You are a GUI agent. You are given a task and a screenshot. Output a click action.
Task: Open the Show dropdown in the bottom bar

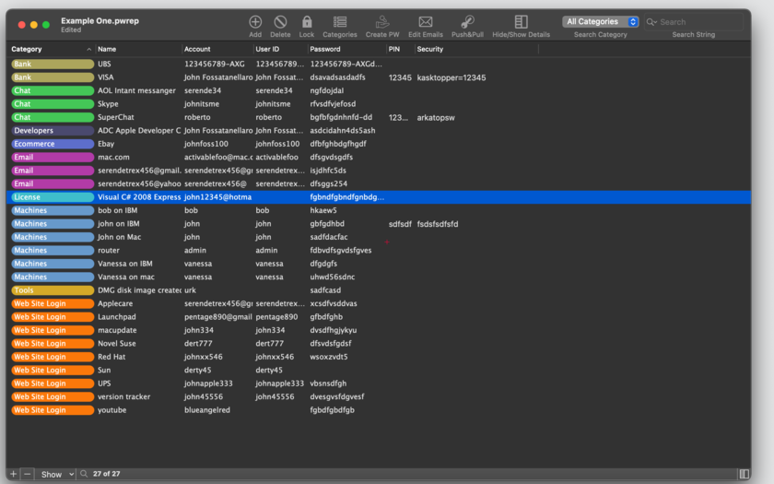(x=57, y=474)
